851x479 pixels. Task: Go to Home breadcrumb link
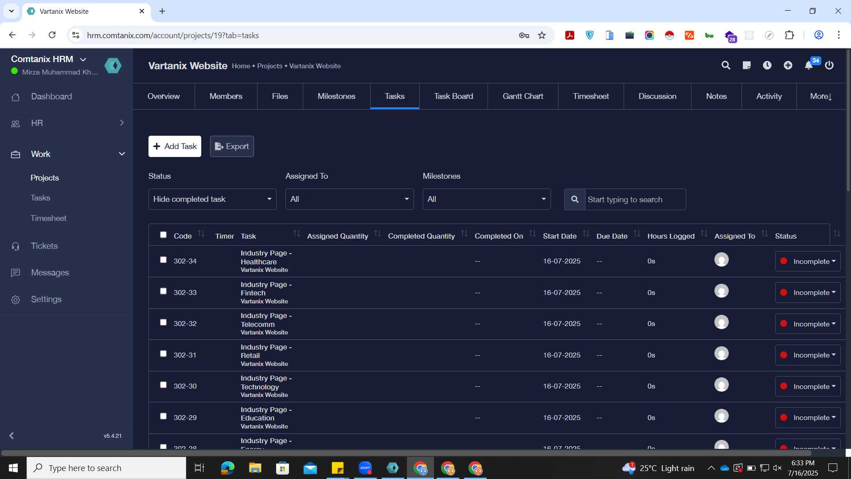241,66
